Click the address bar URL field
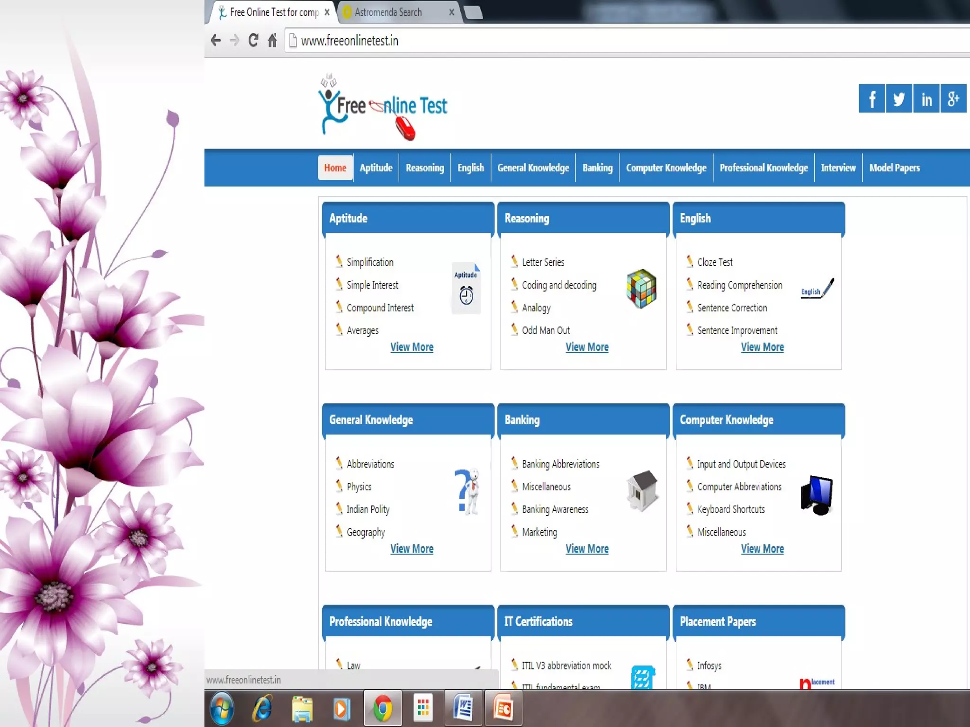Image resolution: width=970 pixels, height=727 pixels. [628, 41]
